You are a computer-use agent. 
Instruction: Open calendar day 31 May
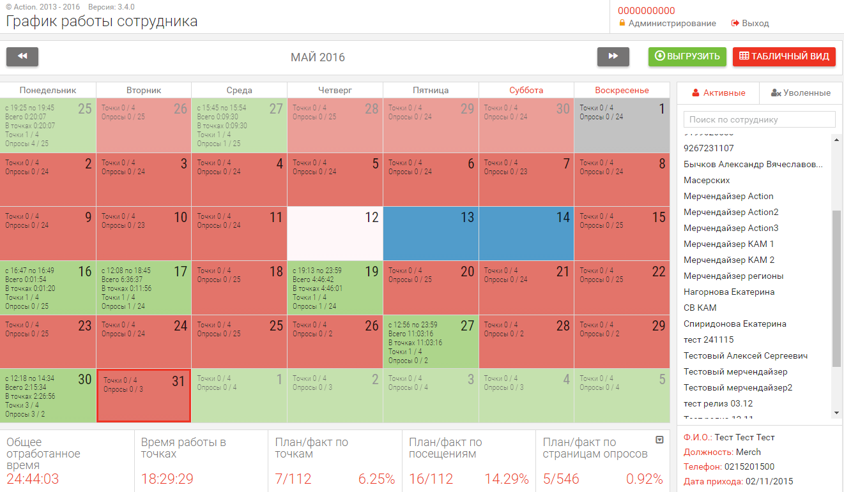click(144, 396)
